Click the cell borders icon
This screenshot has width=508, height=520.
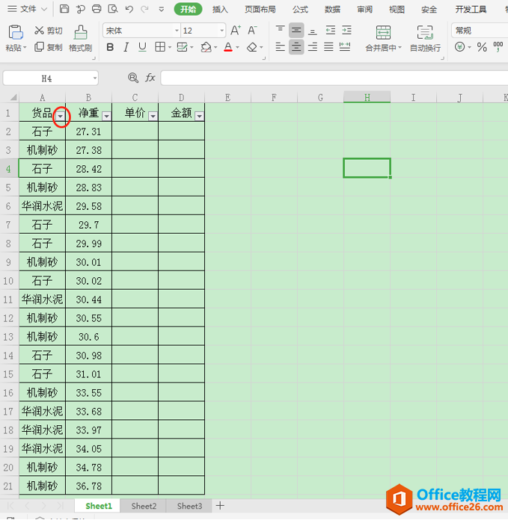(160, 47)
